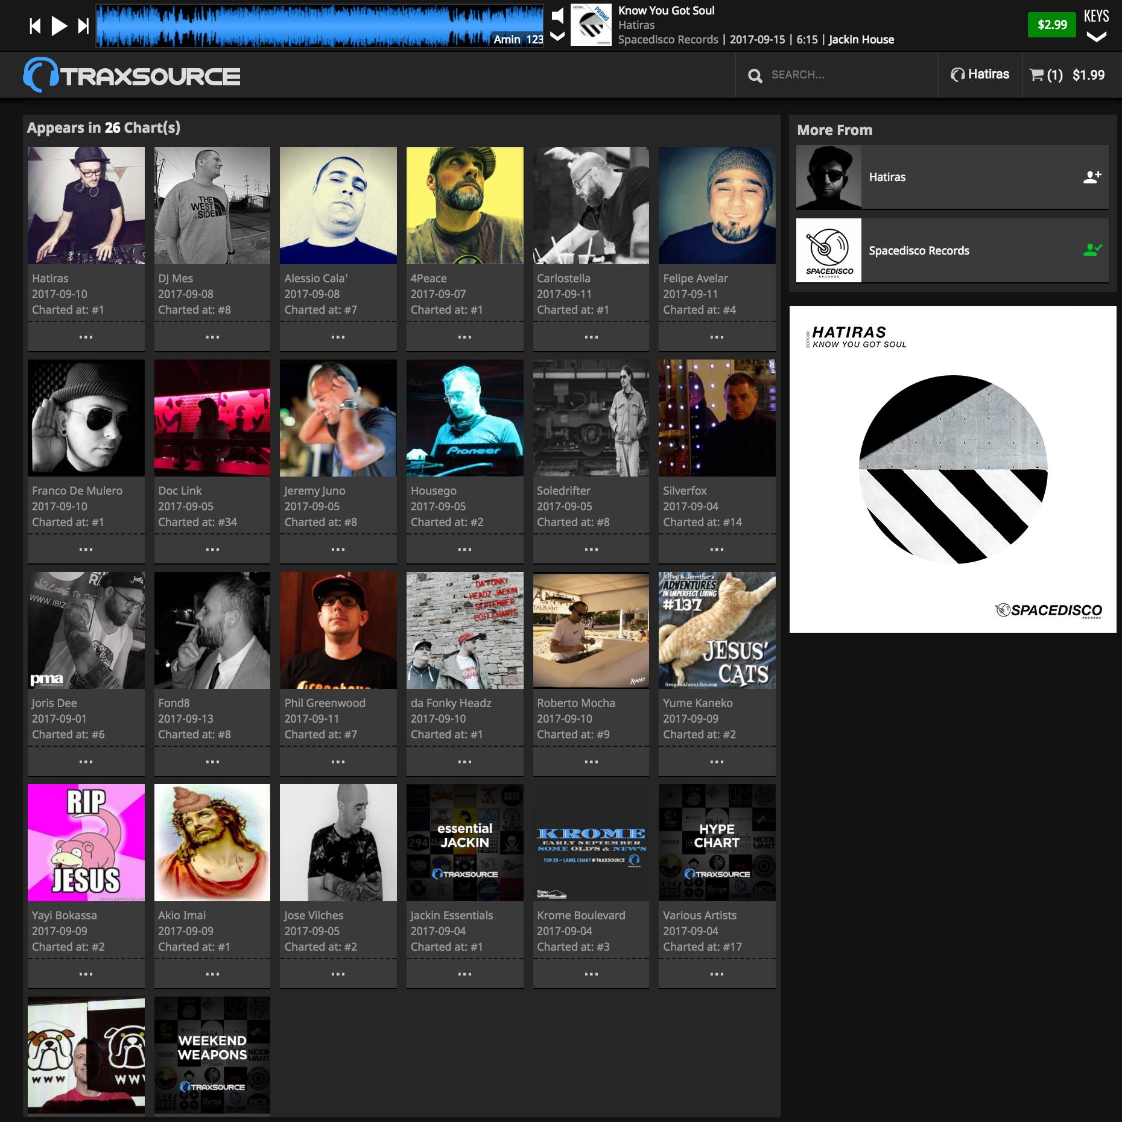Focus the SEARCH input field

click(848, 75)
